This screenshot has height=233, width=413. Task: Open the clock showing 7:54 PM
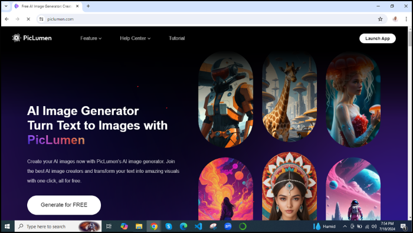(387, 227)
